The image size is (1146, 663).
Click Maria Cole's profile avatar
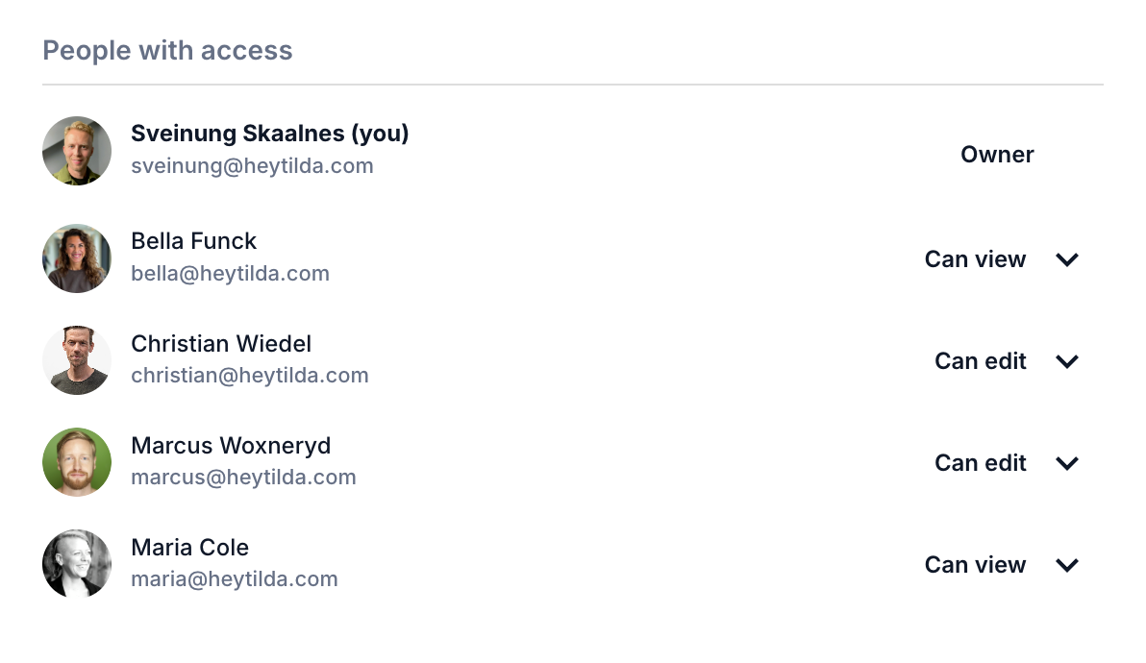pos(77,564)
